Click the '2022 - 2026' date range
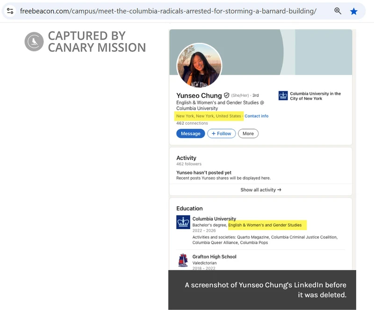Screen dimensions: 374x310 click(x=204, y=231)
